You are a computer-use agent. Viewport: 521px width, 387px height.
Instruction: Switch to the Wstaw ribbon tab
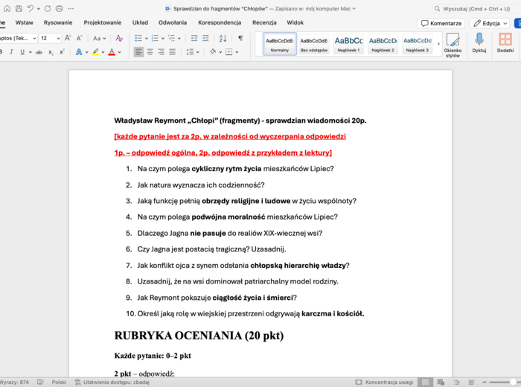pyautogui.click(x=24, y=23)
